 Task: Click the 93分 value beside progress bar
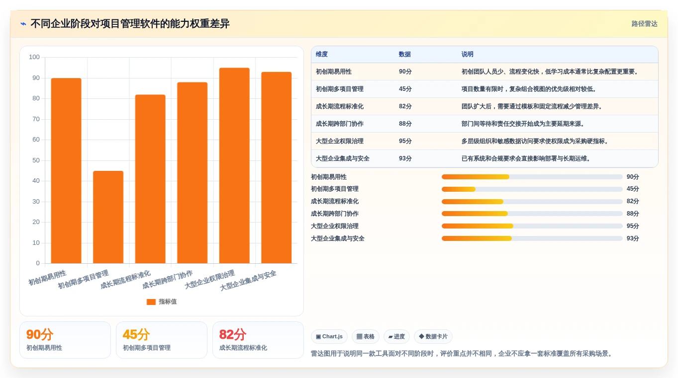633,238
